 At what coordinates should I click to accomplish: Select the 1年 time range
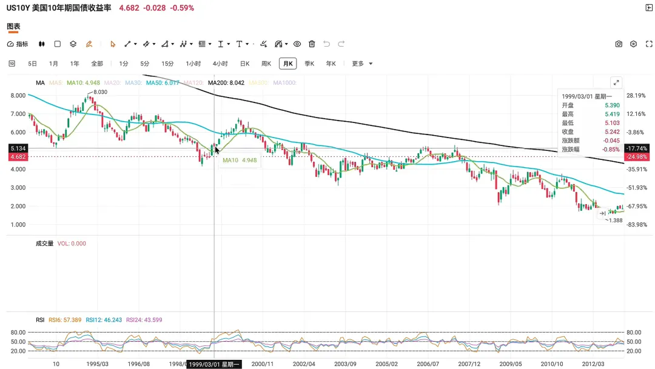coord(75,64)
